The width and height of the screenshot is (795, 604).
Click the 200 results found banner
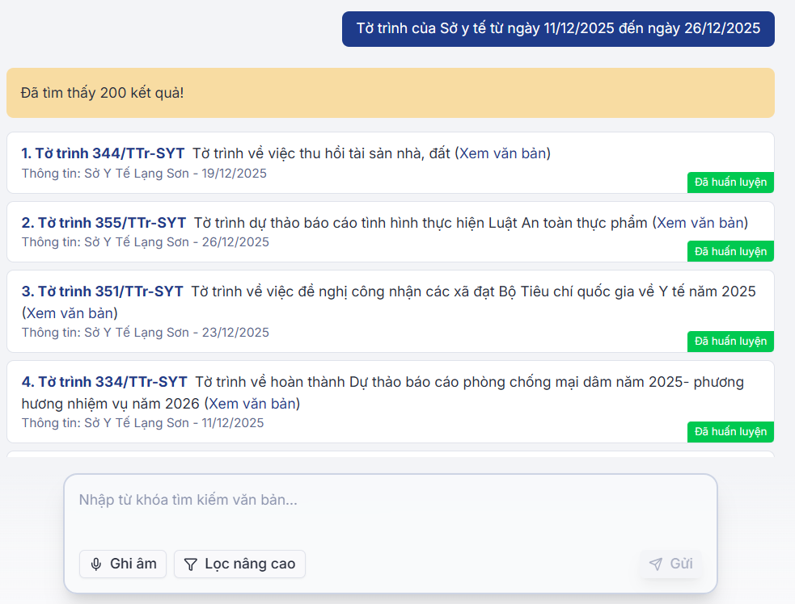coord(390,93)
